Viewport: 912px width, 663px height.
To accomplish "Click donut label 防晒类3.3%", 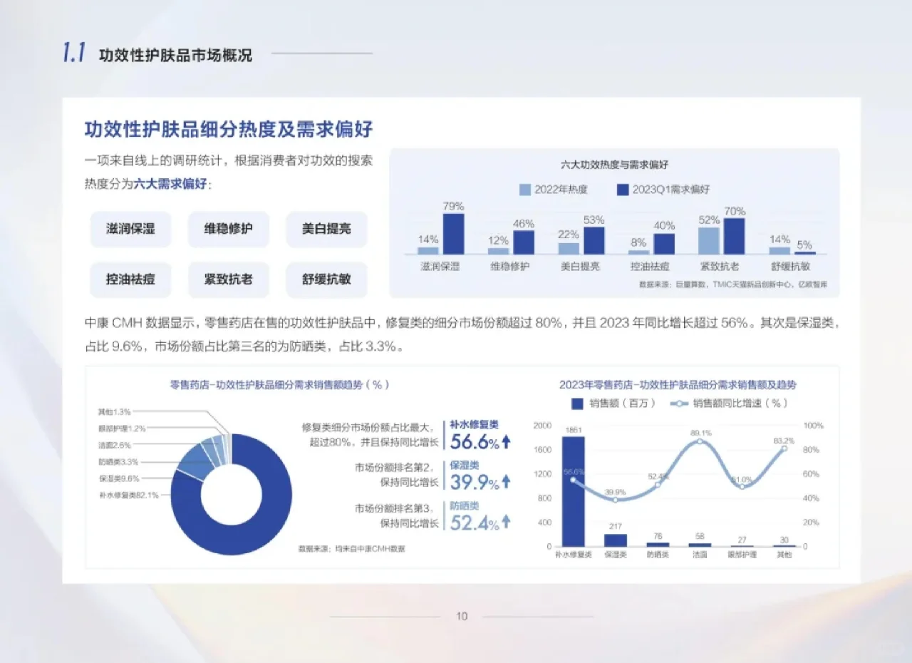I will 119,462.
